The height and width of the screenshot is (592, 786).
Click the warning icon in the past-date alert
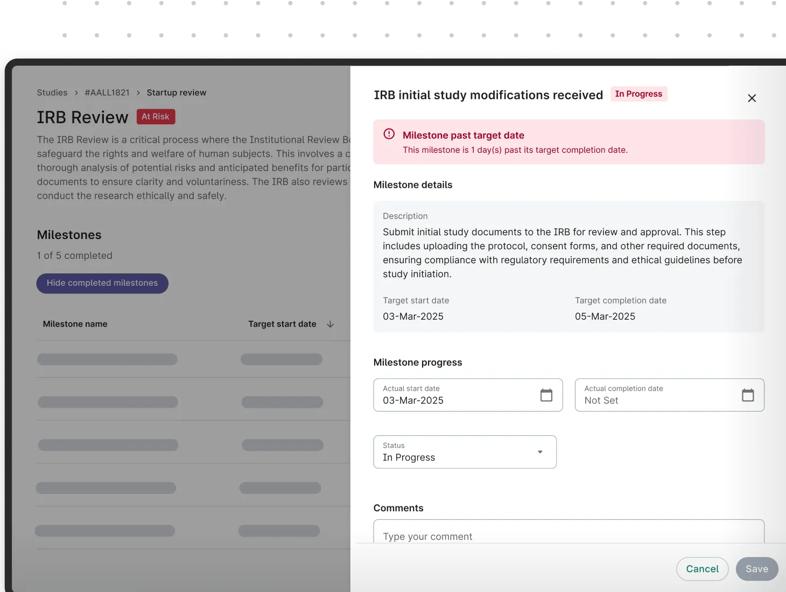pyautogui.click(x=389, y=135)
